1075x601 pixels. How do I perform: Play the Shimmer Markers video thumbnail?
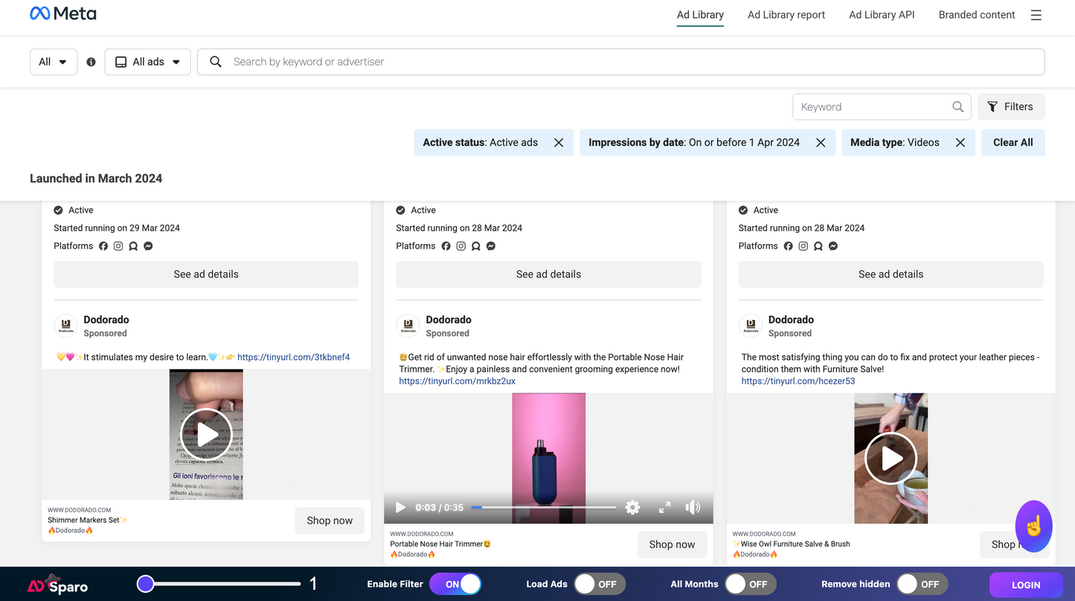click(206, 434)
